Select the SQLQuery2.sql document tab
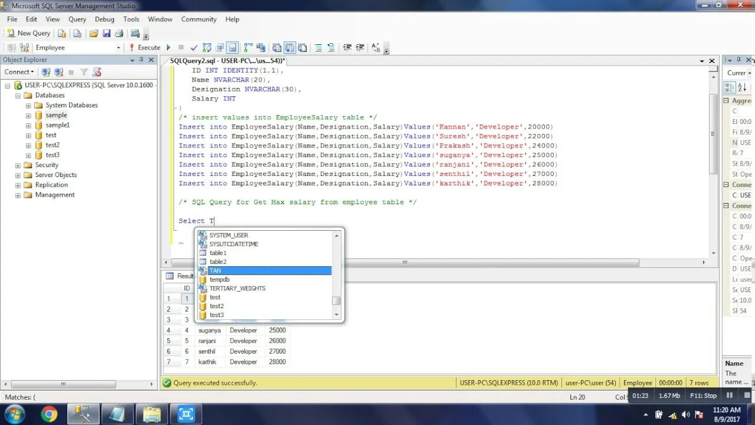 [227, 61]
